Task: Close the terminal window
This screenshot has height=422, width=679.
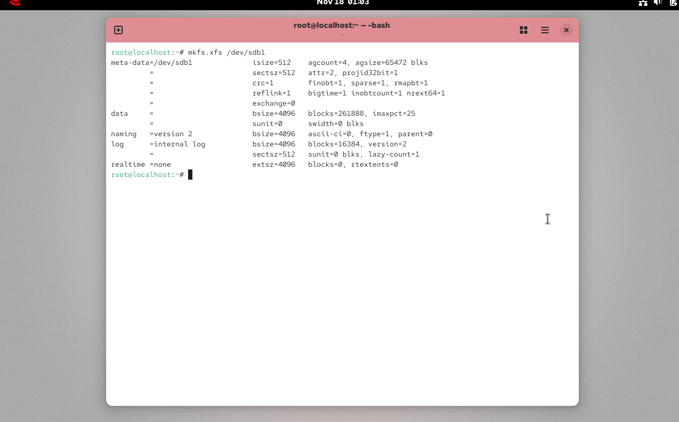Action: 566,30
